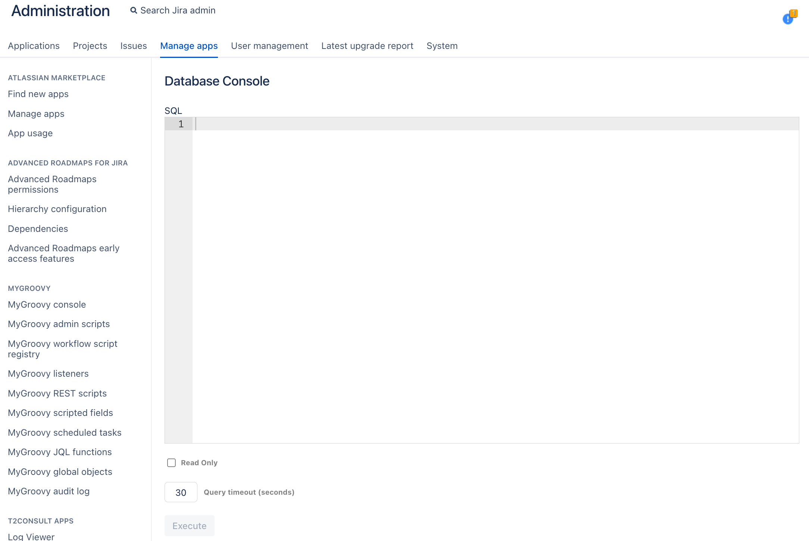Click the Query timeout seconds field
The height and width of the screenshot is (541, 809).
[181, 492]
